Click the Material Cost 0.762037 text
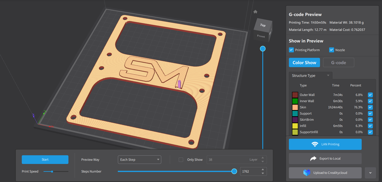This screenshot has width=382, height=182. pyautogui.click(x=347, y=30)
